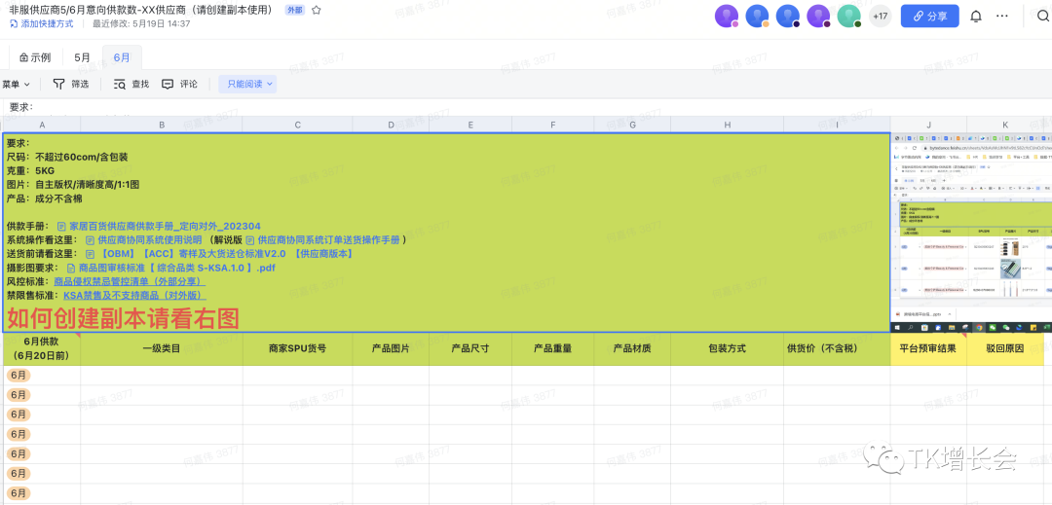Star this document as a favorite

pos(317,10)
